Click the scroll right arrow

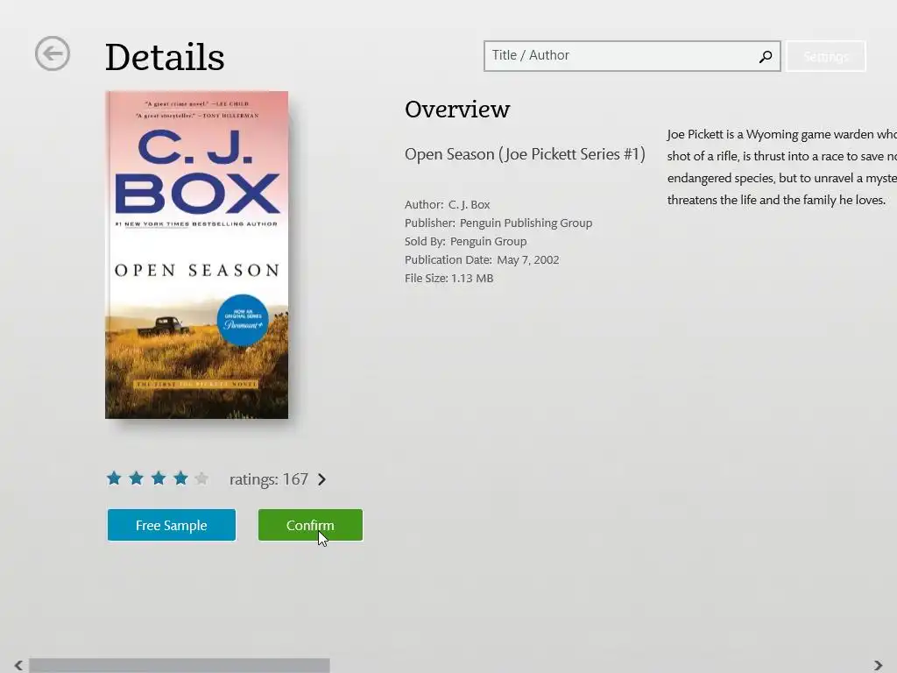click(878, 665)
